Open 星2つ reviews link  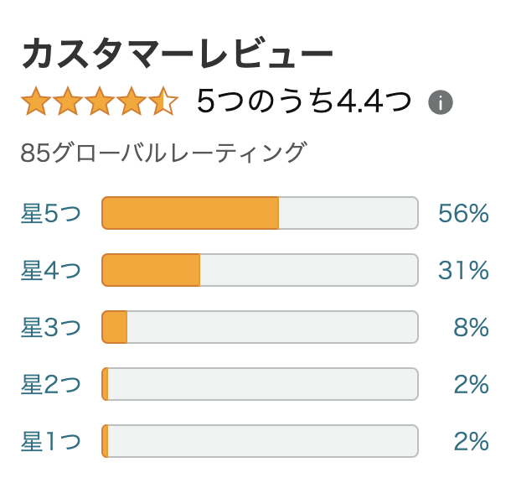pyautogui.click(x=50, y=384)
